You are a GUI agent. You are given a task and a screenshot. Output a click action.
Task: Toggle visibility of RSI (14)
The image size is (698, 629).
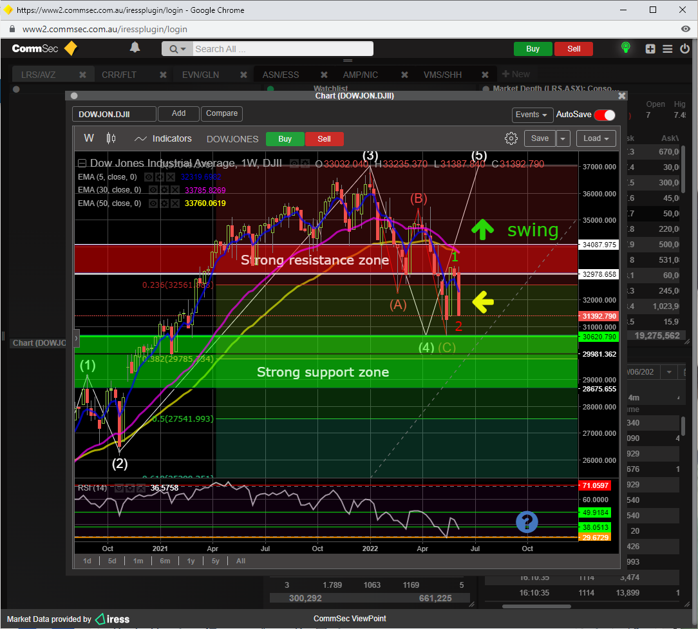[119, 489]
